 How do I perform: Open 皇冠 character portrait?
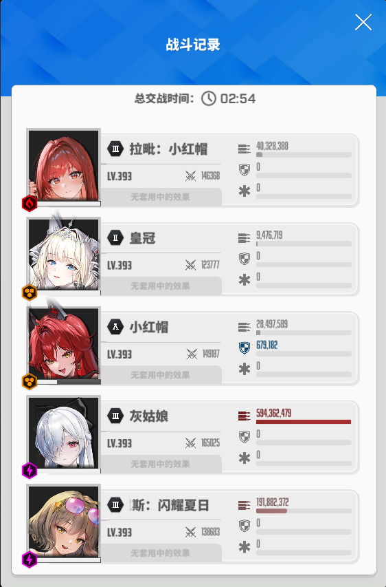63,255
